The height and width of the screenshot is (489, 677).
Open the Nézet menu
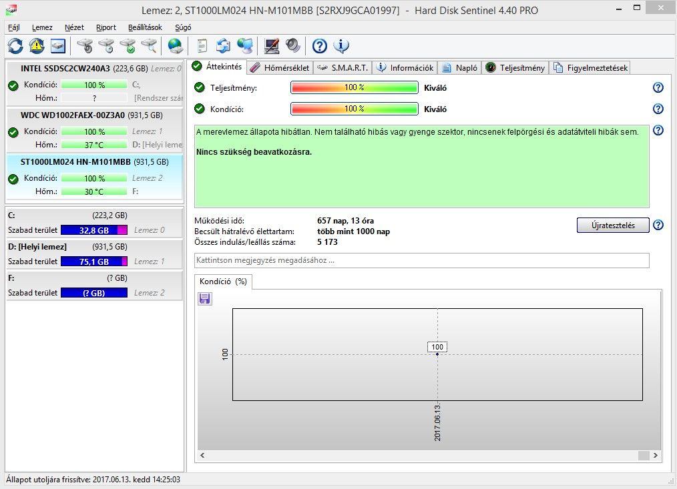pos(74,27)
